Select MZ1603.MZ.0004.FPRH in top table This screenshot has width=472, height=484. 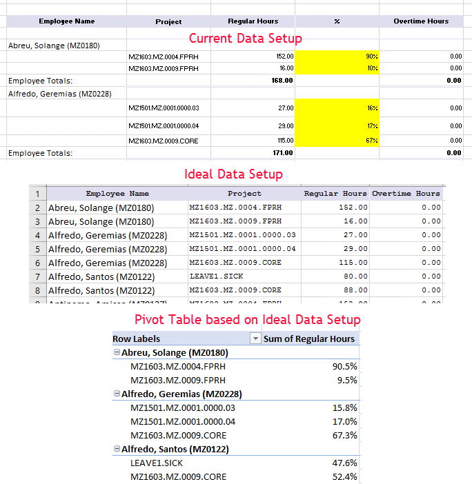(164, 57)
